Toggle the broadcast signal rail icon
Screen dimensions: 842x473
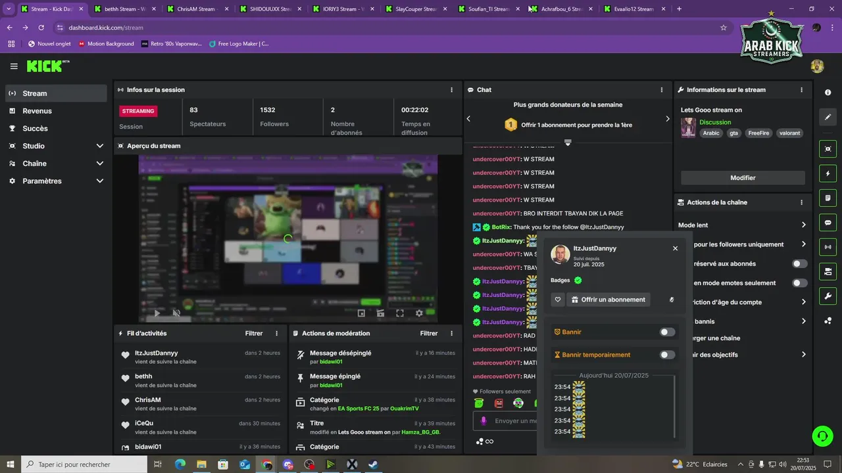click(828, 247)
